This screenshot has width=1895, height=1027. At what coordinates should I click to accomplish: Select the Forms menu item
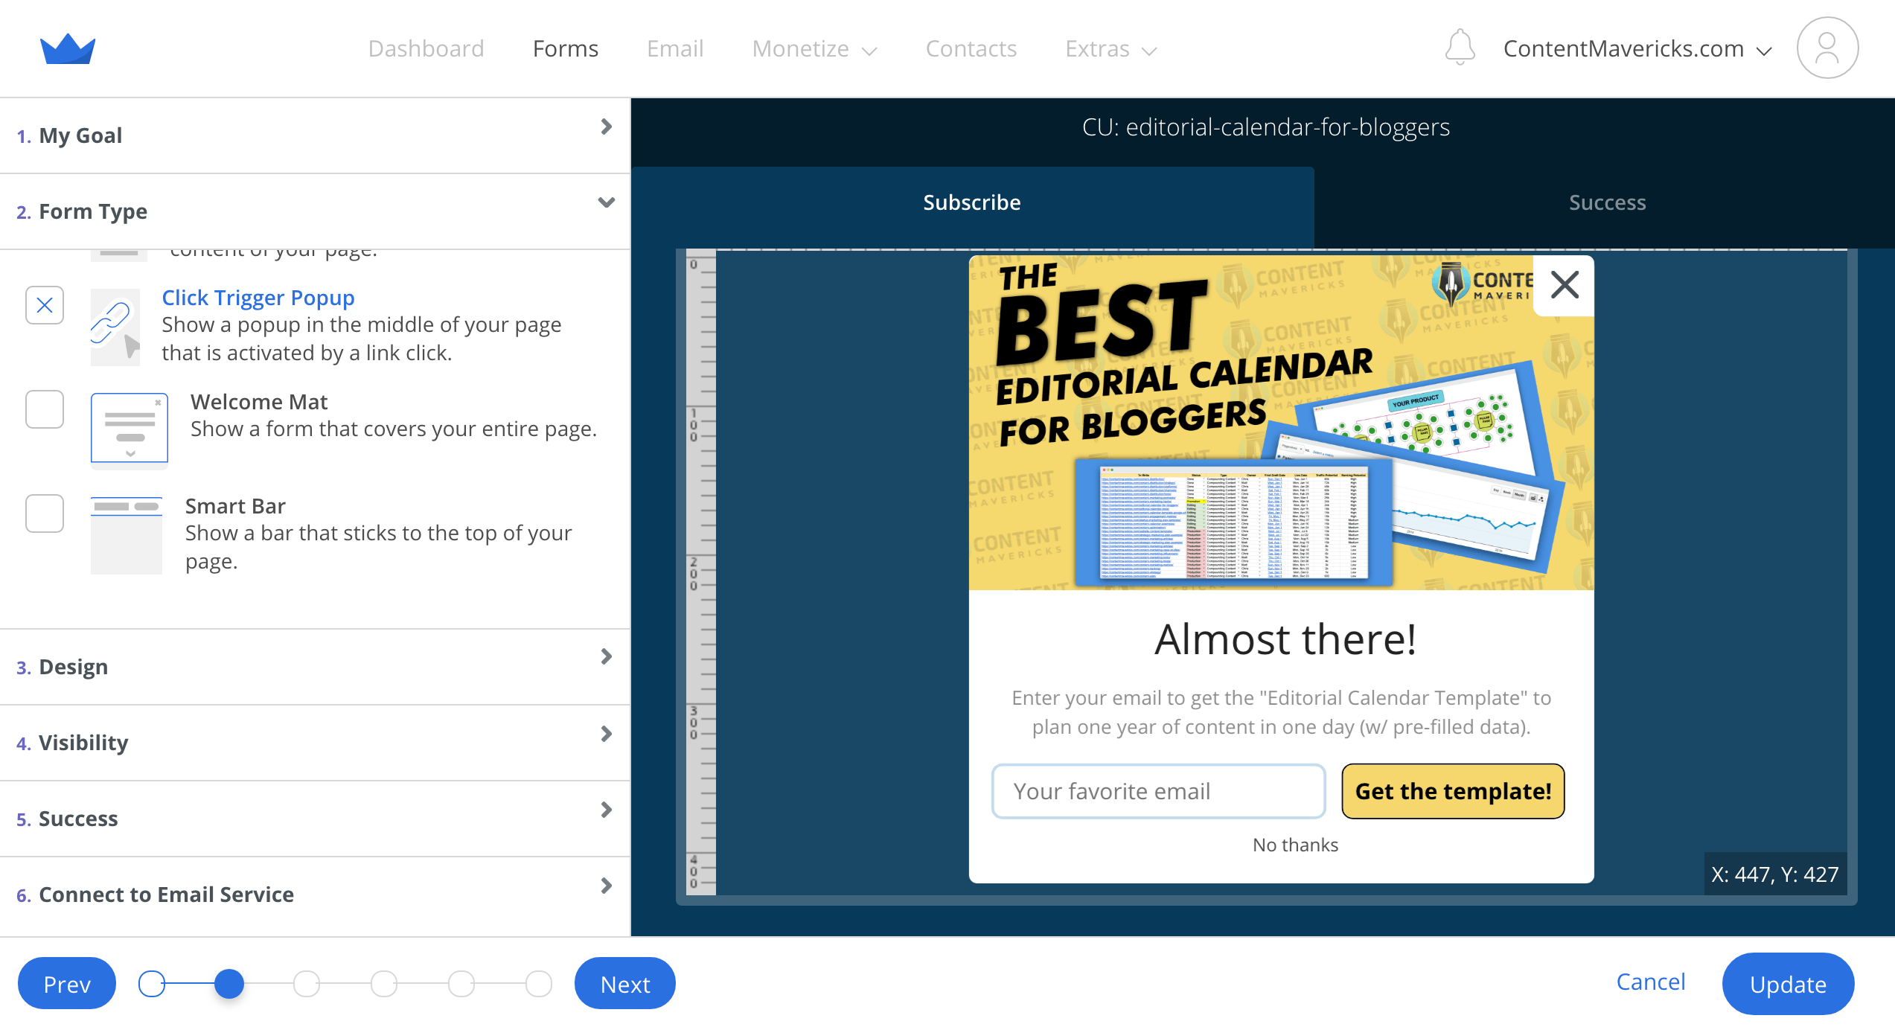coord(565,48)
